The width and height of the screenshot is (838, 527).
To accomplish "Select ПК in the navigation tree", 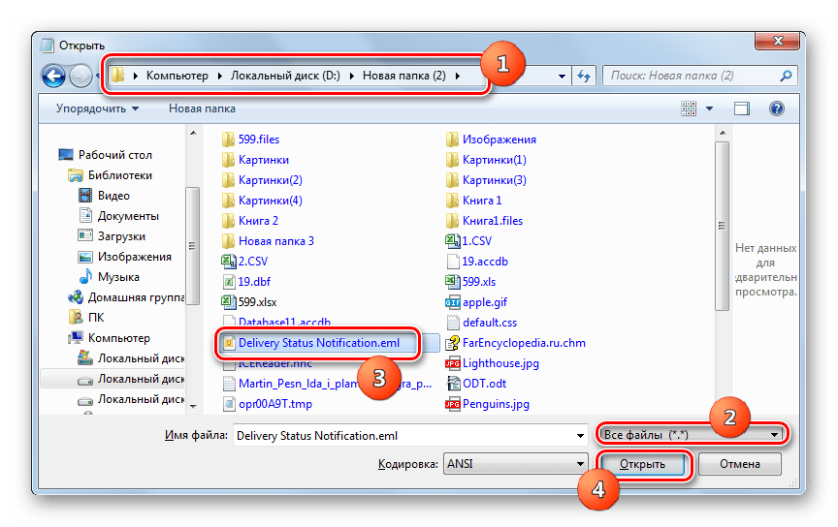I will [x=96, y=318].
